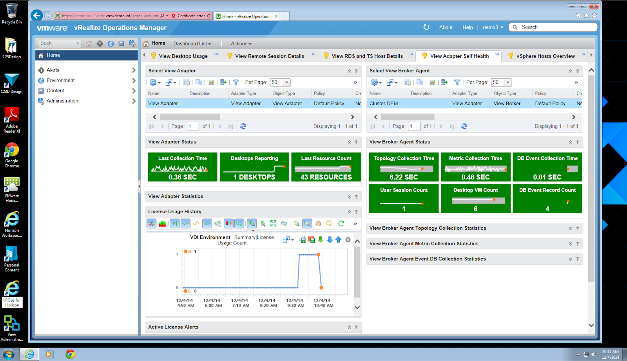The height and width of the screenshot is (361, 627).
Task: Open the Actions dropdown menu
Action: click(241, 44)
